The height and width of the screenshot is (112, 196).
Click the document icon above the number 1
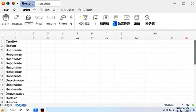[96, 18]
